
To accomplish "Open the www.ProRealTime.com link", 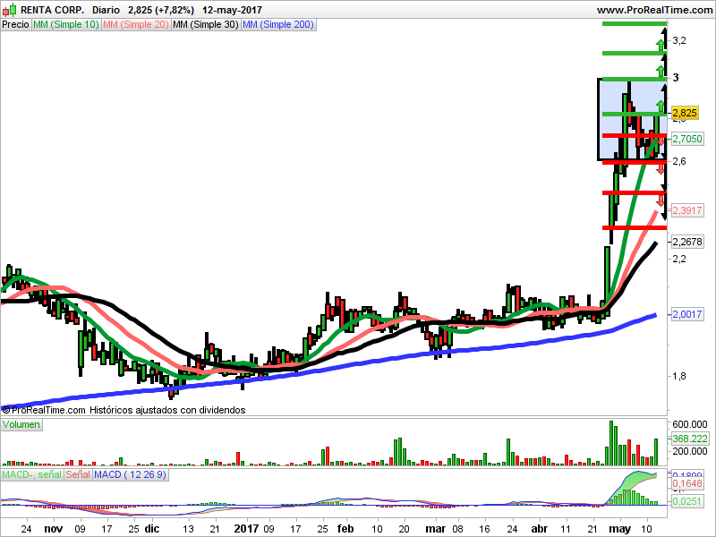I will pos(654,10).
